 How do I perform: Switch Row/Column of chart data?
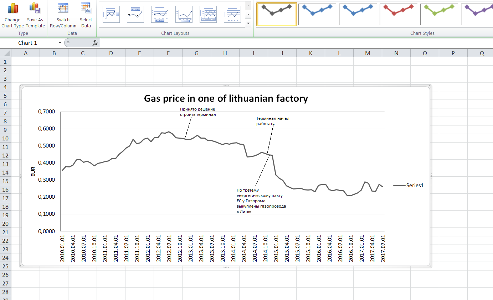click(63, 15)
